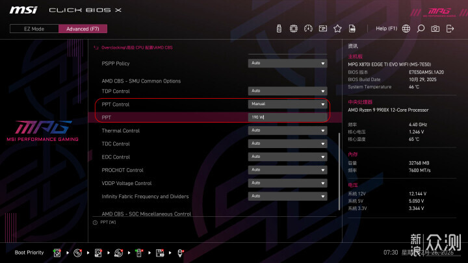Change language with the globe icon
This screenshot has height=263, width=468.
click(x=406, y=29)
